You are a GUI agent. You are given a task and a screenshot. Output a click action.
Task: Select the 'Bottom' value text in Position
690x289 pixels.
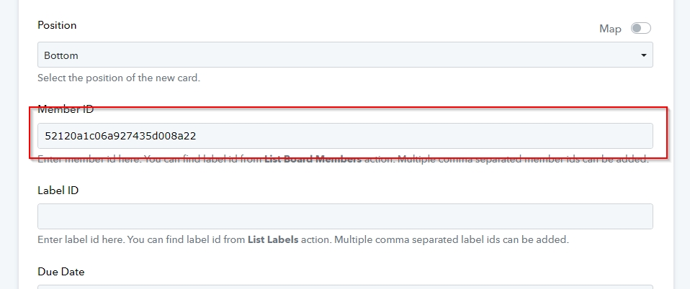[61, 55]
